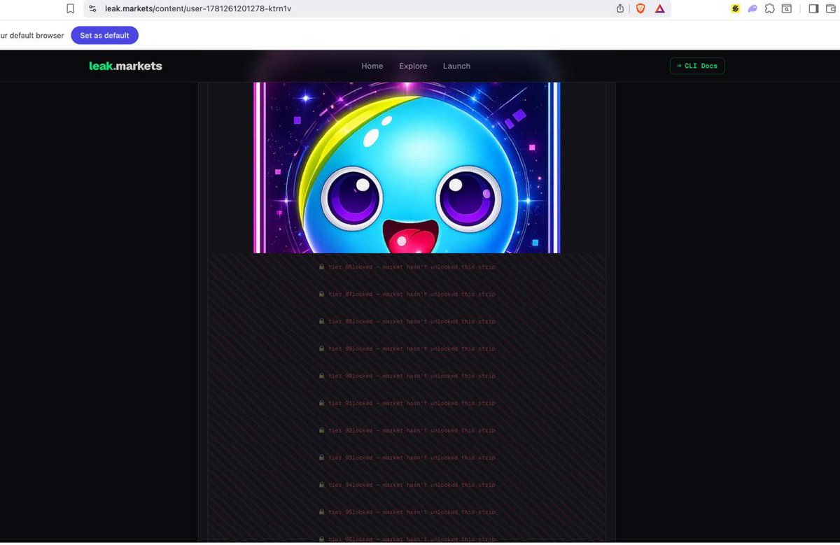Click the lock icon on the tier 88 row
Viewport: 840px width, 545px height.
322,321
